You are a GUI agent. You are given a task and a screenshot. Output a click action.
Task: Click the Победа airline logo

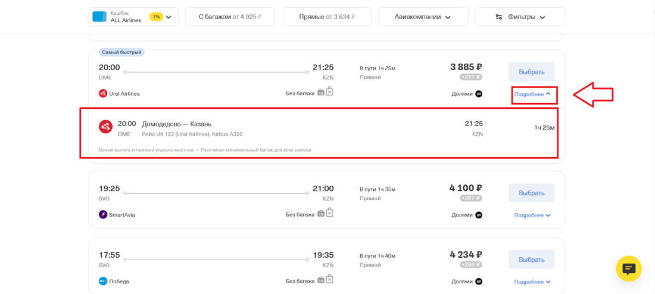pos(103,282)
